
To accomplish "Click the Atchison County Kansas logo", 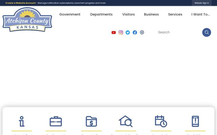I will point(27,20).
